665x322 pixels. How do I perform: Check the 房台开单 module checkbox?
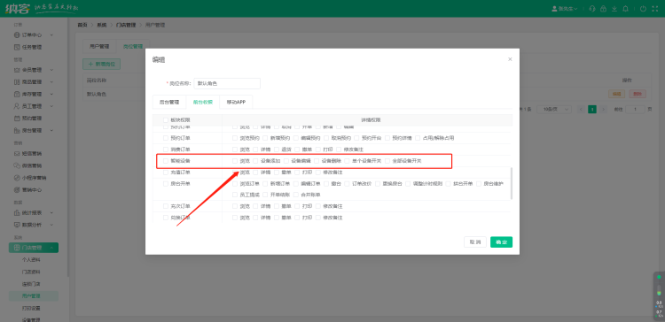(x=166, y=184)
